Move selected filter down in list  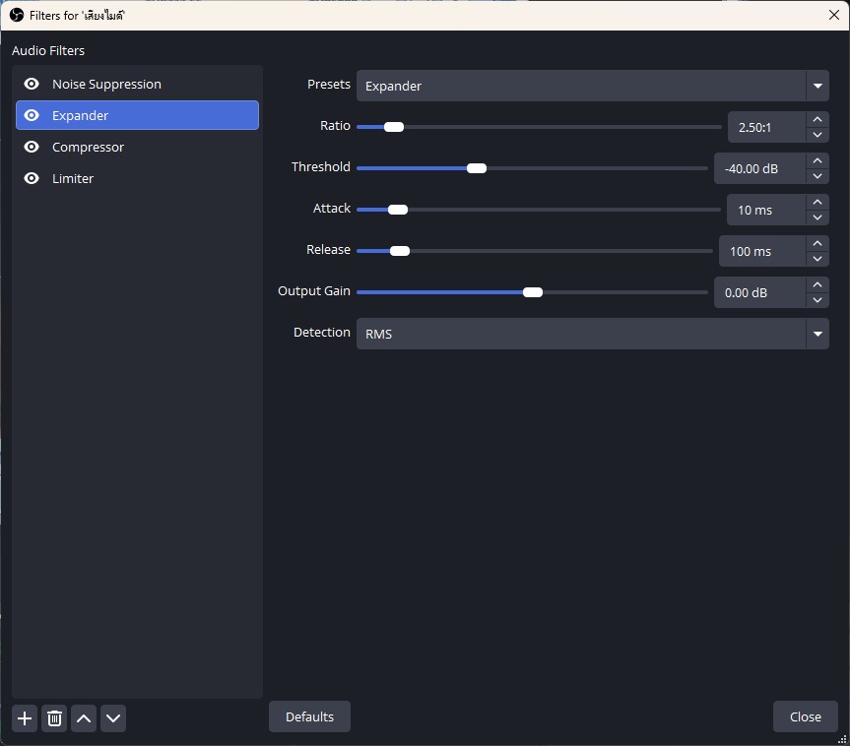pos(113,718)
